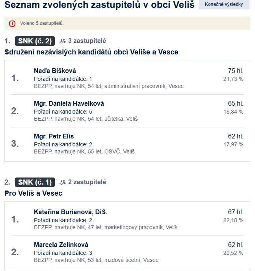Click people icon beside 3 zastupitelé
The width and height of the screenshot is (255, 271).
[x=63, y=41]
